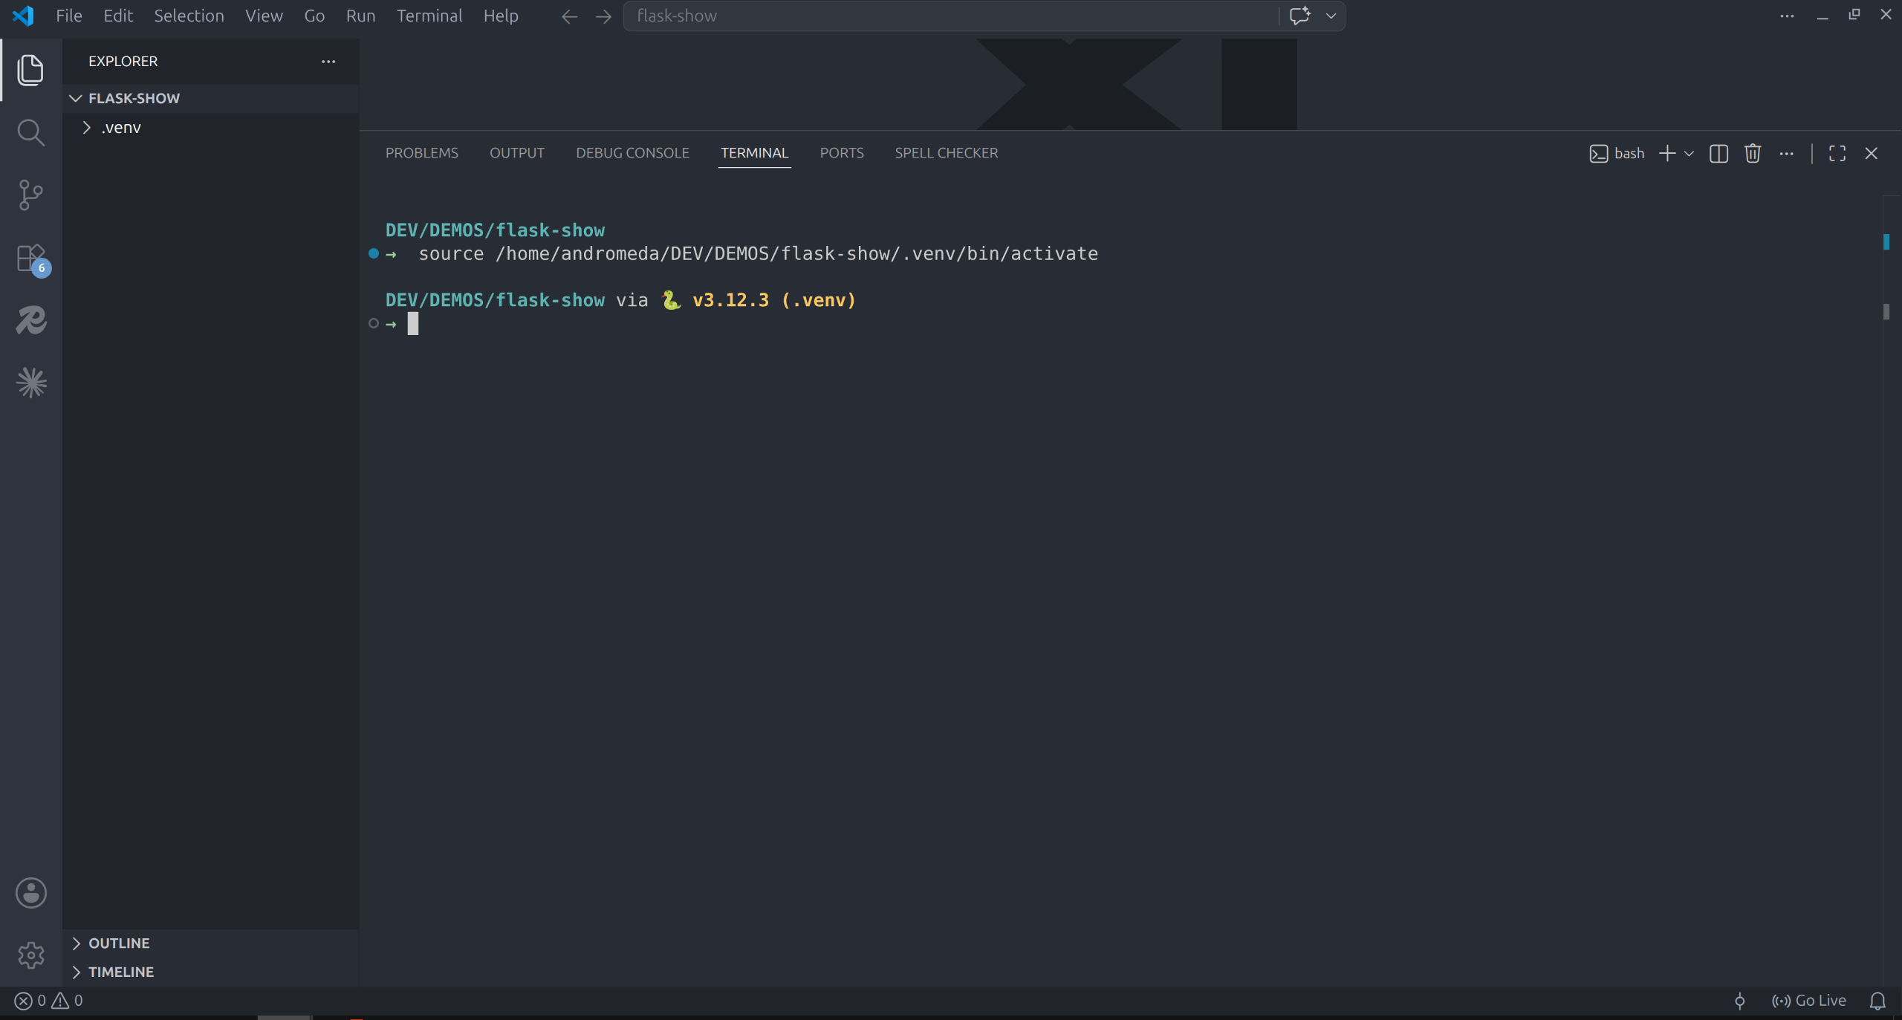Image resolution: width=1902 pixels, height=1020 pixels.
Task: Open the Explorer view in activity bar
Action: pyautogui.click(x=30, y=70)
